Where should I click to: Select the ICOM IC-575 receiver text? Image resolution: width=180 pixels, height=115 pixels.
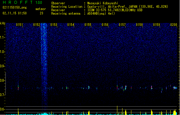[115, 10]
